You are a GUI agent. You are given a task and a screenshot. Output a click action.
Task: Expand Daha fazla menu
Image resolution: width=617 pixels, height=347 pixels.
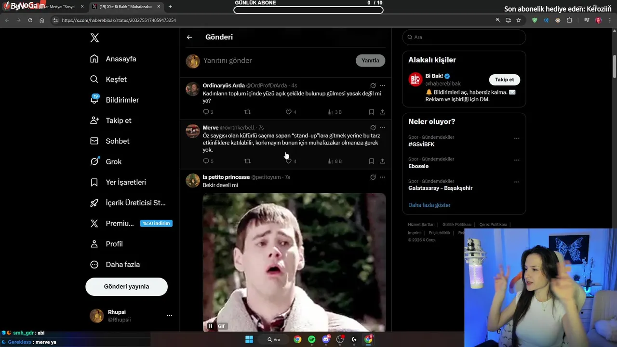[115, 265]
